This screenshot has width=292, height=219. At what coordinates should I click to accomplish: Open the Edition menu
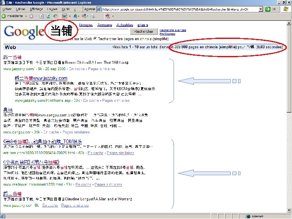point(20,9)
